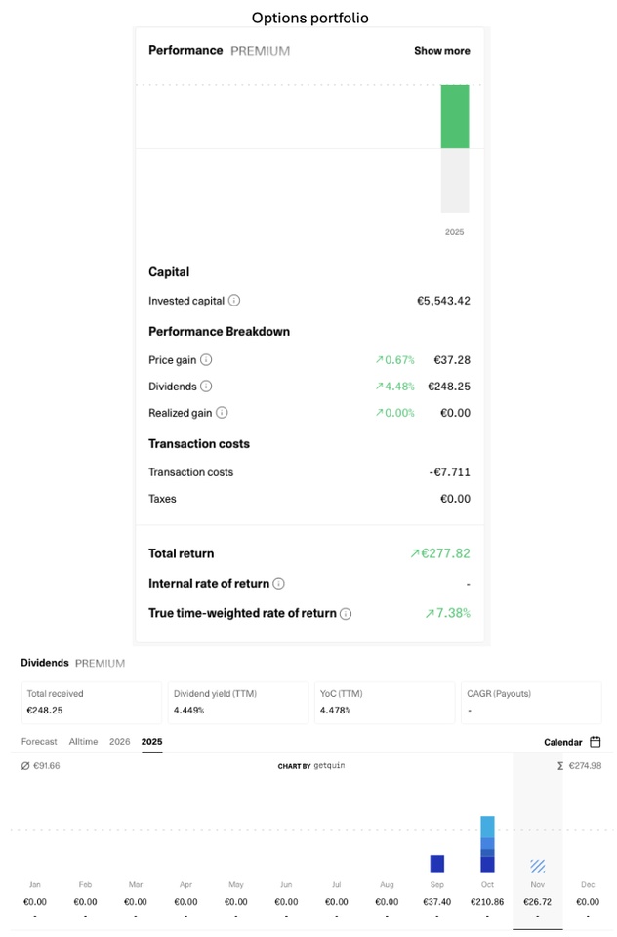Click the info icon beside Realized gain
The image size is (617, 937).
pos(222,413)
